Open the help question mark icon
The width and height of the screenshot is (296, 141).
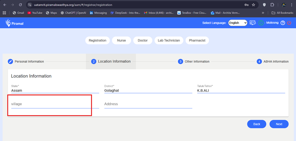click(x=282, y=23)
